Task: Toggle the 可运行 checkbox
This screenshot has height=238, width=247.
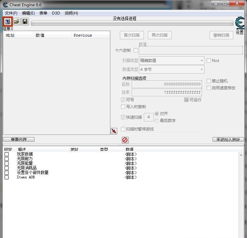Action: 186,100
